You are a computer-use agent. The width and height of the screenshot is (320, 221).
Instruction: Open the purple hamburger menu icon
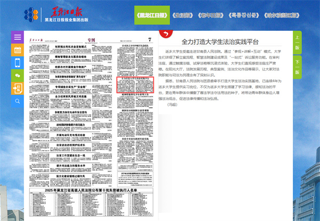click(18, 38)
